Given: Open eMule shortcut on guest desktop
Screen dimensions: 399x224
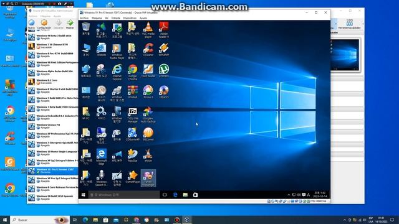Looking at the screenshot, I should point(148,156).
